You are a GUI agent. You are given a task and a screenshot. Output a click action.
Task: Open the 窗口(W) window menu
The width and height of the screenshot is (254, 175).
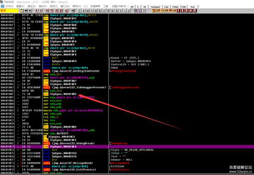coord(65,6)
